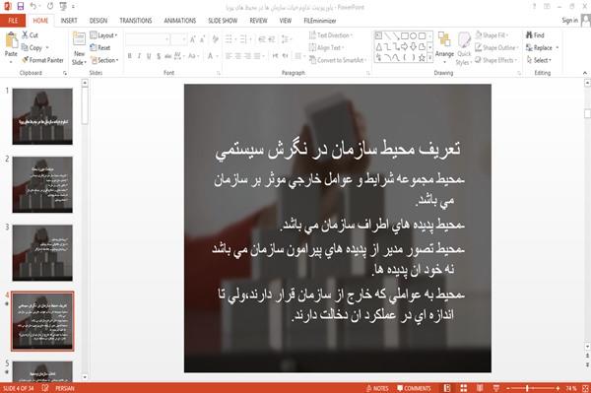Toggle Bold formatting

pyautogui.click(x=129, y=56)
